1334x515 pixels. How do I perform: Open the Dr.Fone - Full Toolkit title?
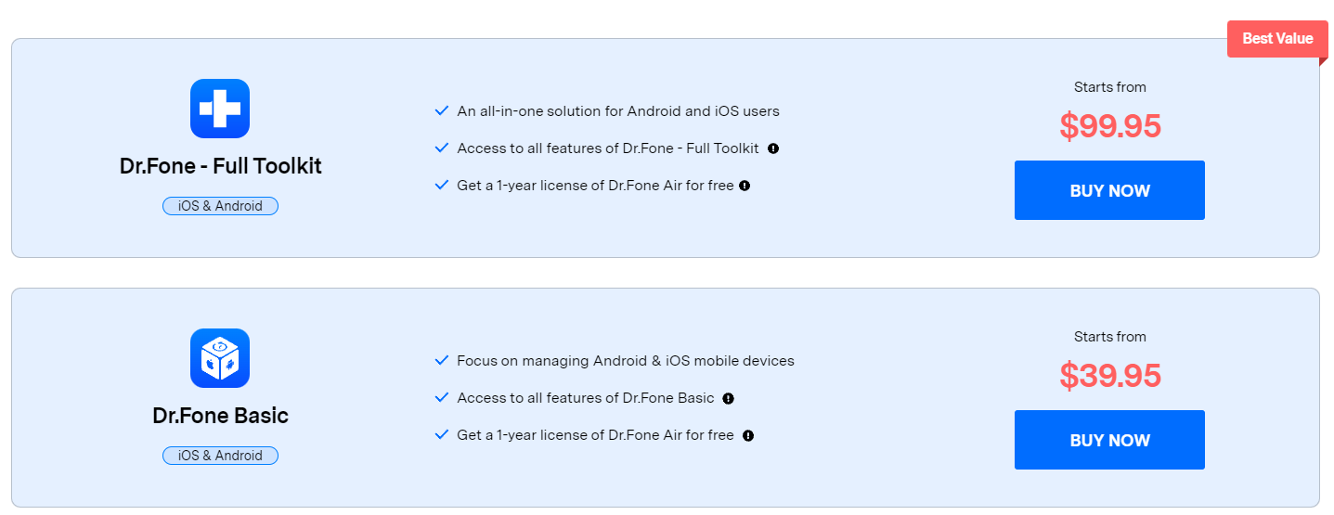point(220,167)
